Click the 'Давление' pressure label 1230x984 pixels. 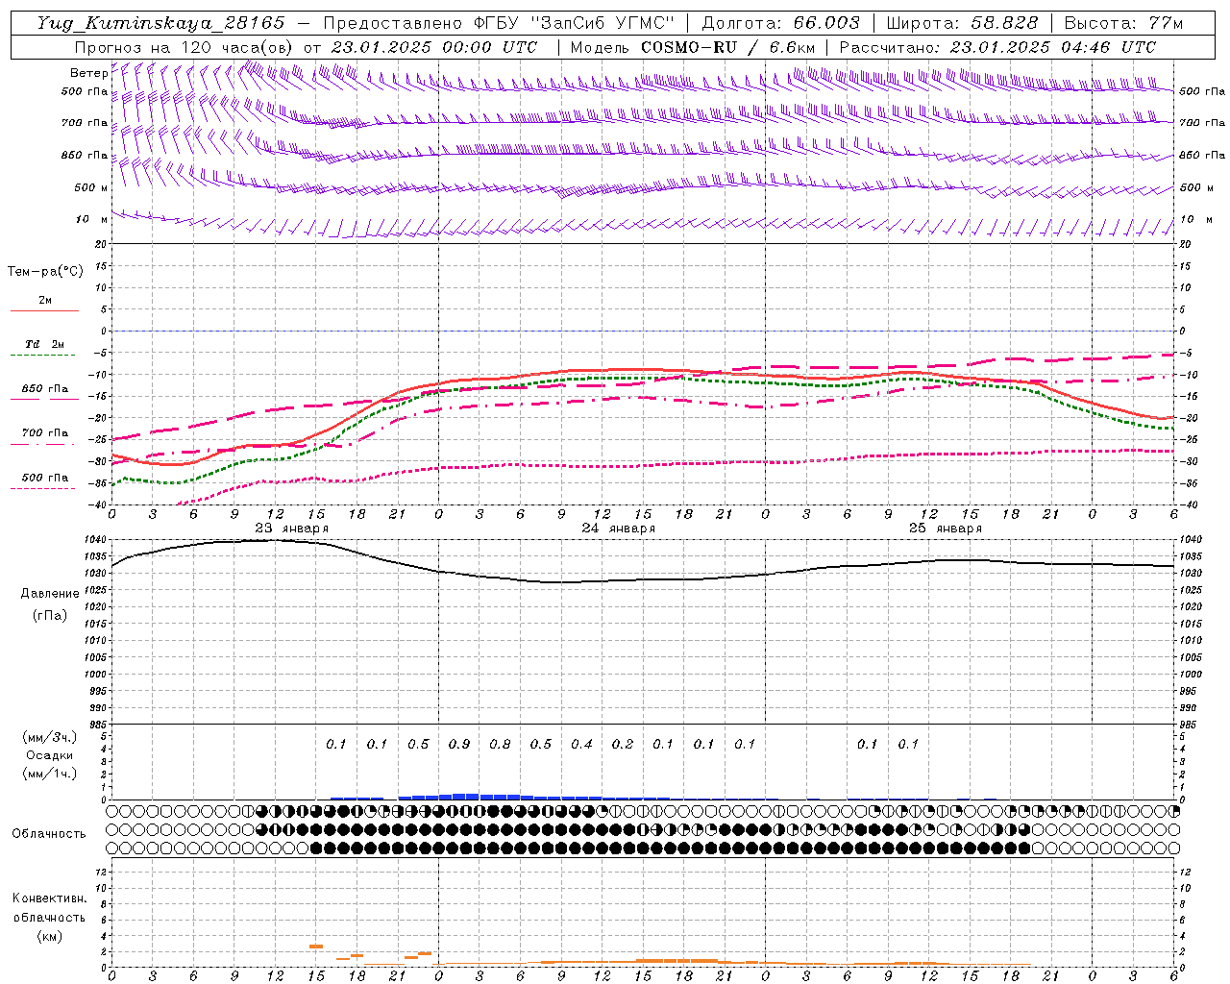(50, 594)
